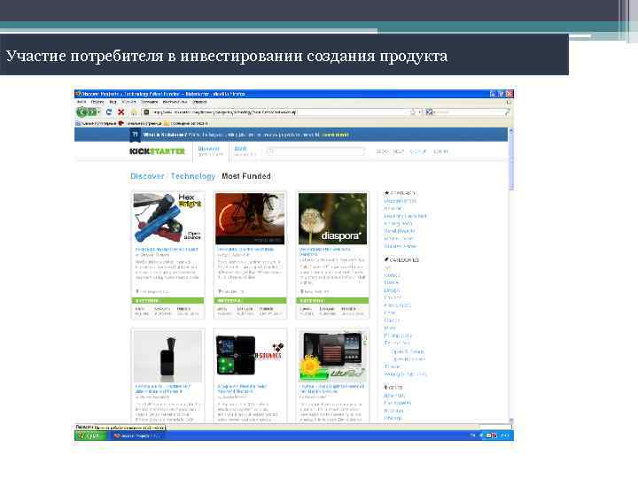
Task: Open the Start tab in the Kickstarter header
Action: (245, 151)
